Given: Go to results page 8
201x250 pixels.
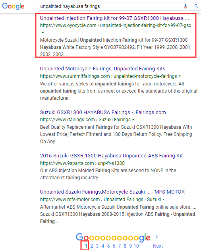Looking at the screenshot, I should [x=125, y=246].
